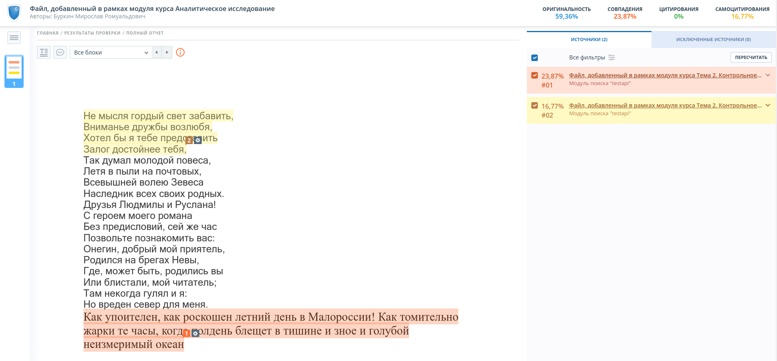777x361 pixels.
Task: Switch to 'Исключенные источники (0)' tab
Action: [713, 39]
